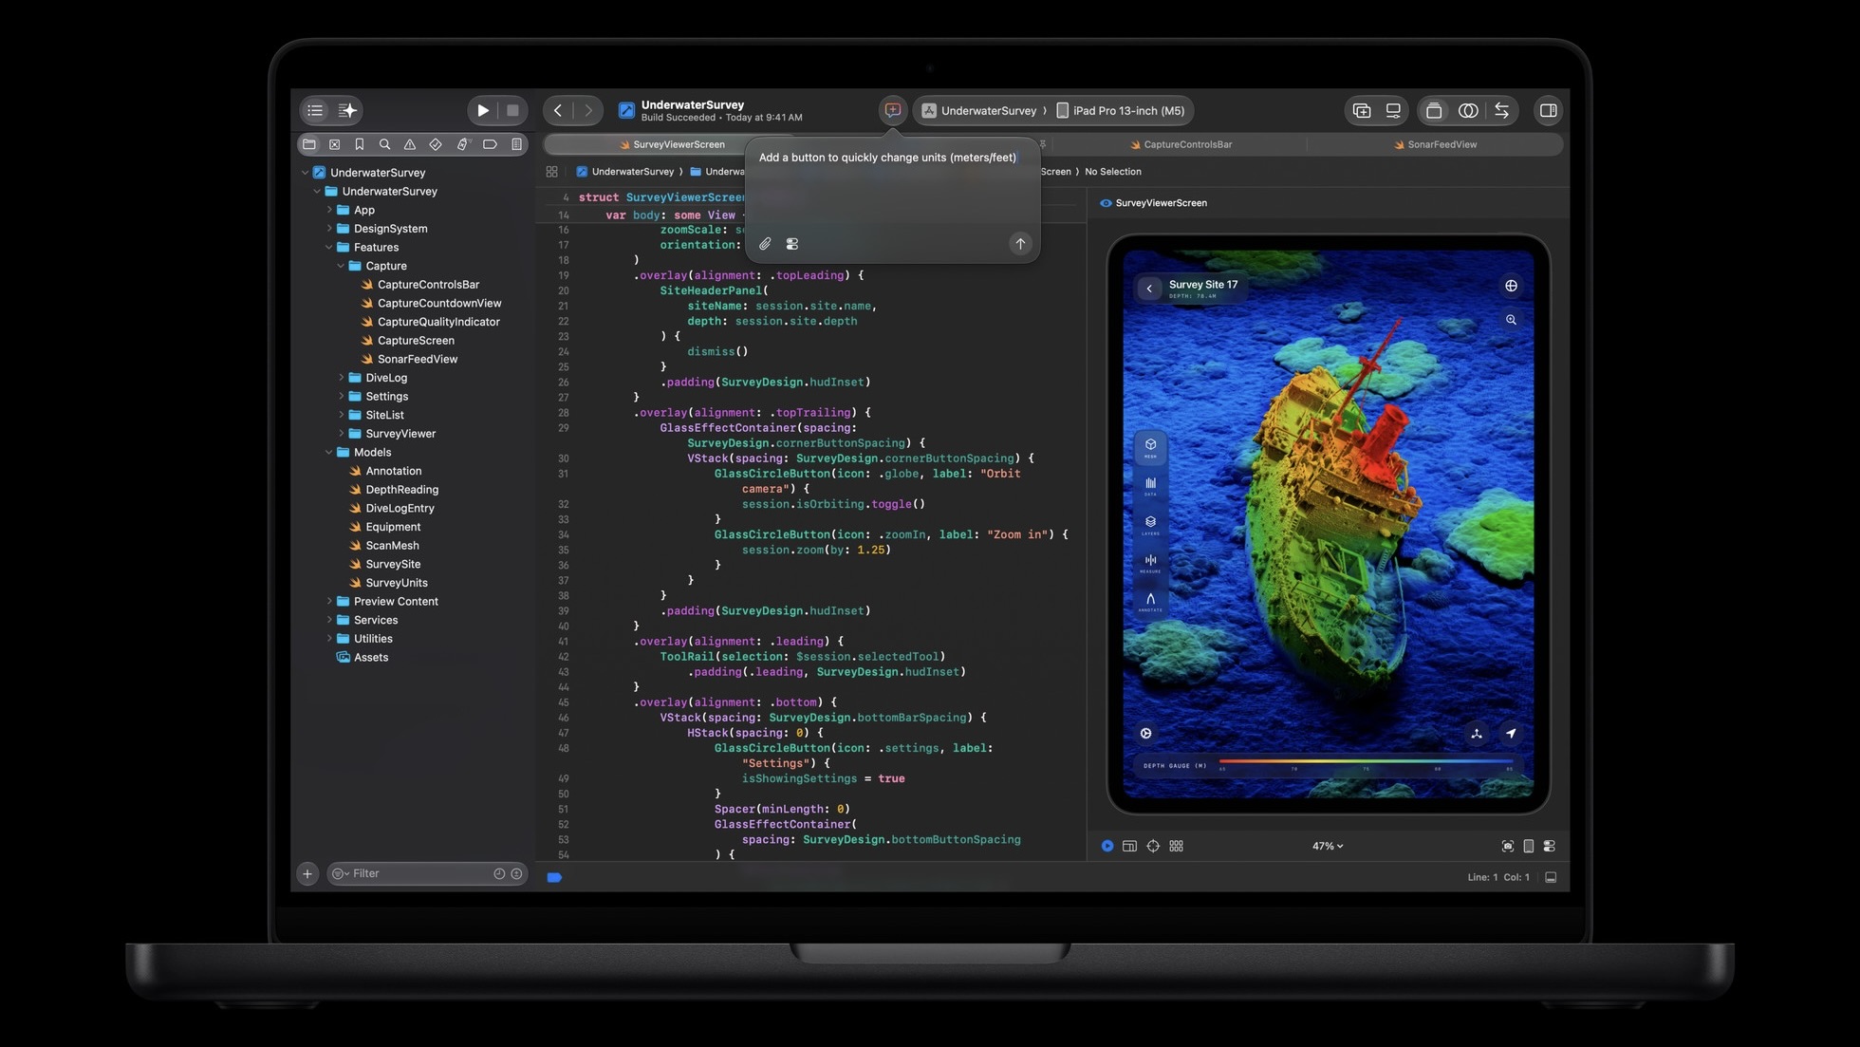
Task: Click the depth gauge color bar in preview
Action: [x=1365, y=761]
